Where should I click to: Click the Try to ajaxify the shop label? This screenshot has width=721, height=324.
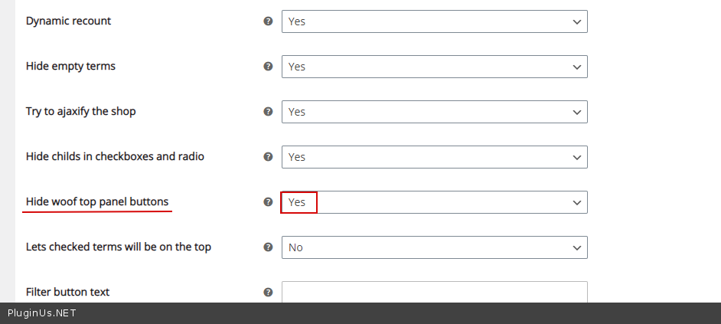pyautogui.click(x=80, y=111)
